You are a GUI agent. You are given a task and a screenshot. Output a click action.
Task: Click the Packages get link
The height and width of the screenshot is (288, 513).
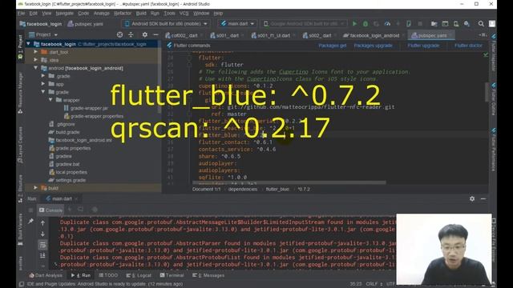coord(332,46)
